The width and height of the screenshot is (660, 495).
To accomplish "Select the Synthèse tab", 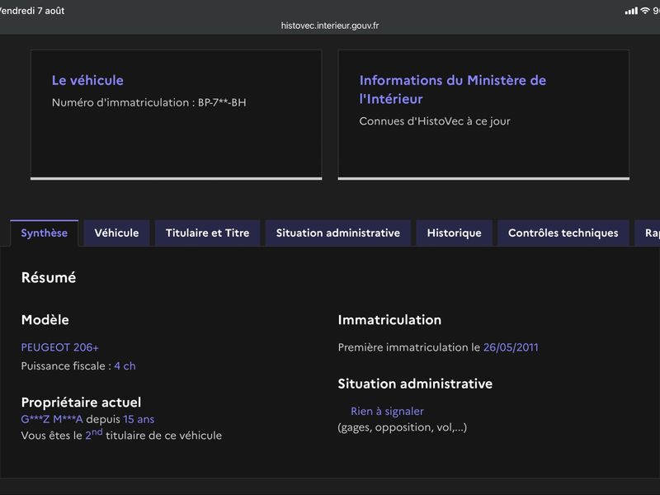I will tap(45, 233).
